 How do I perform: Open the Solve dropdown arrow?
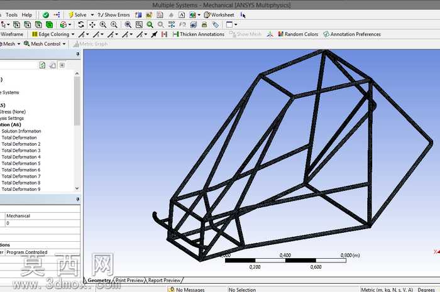(92, 15)
